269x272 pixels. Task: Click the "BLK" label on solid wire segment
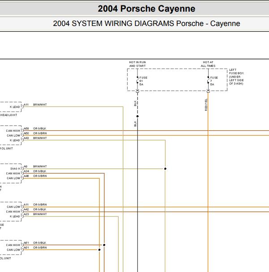135,124
